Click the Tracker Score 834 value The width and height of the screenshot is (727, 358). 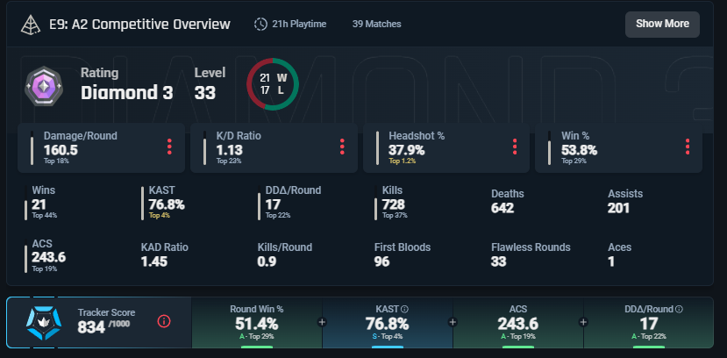click(x=91, y=327)
